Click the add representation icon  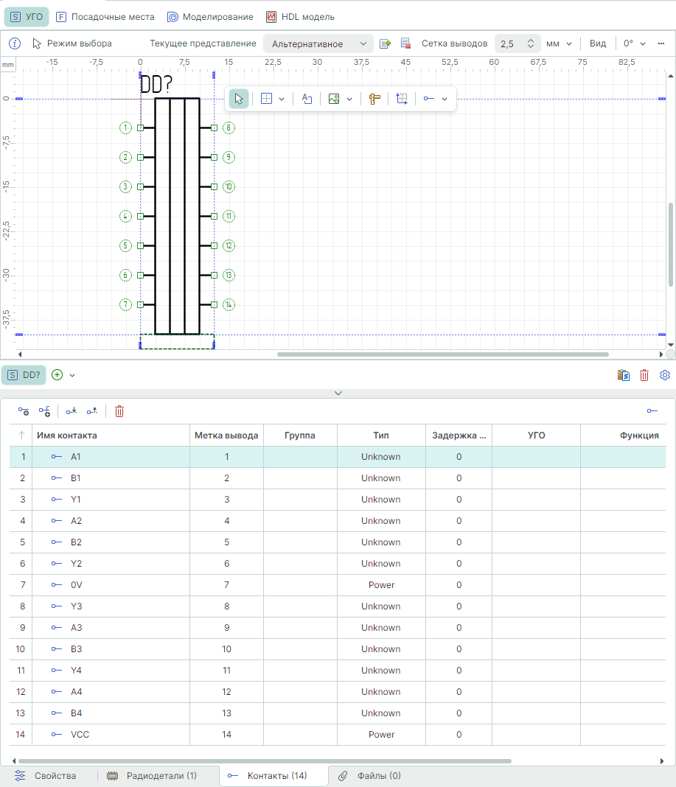tap(385, 43)
